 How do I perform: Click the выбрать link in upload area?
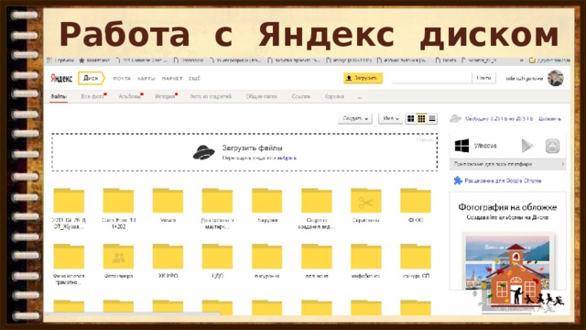[287, 158]
